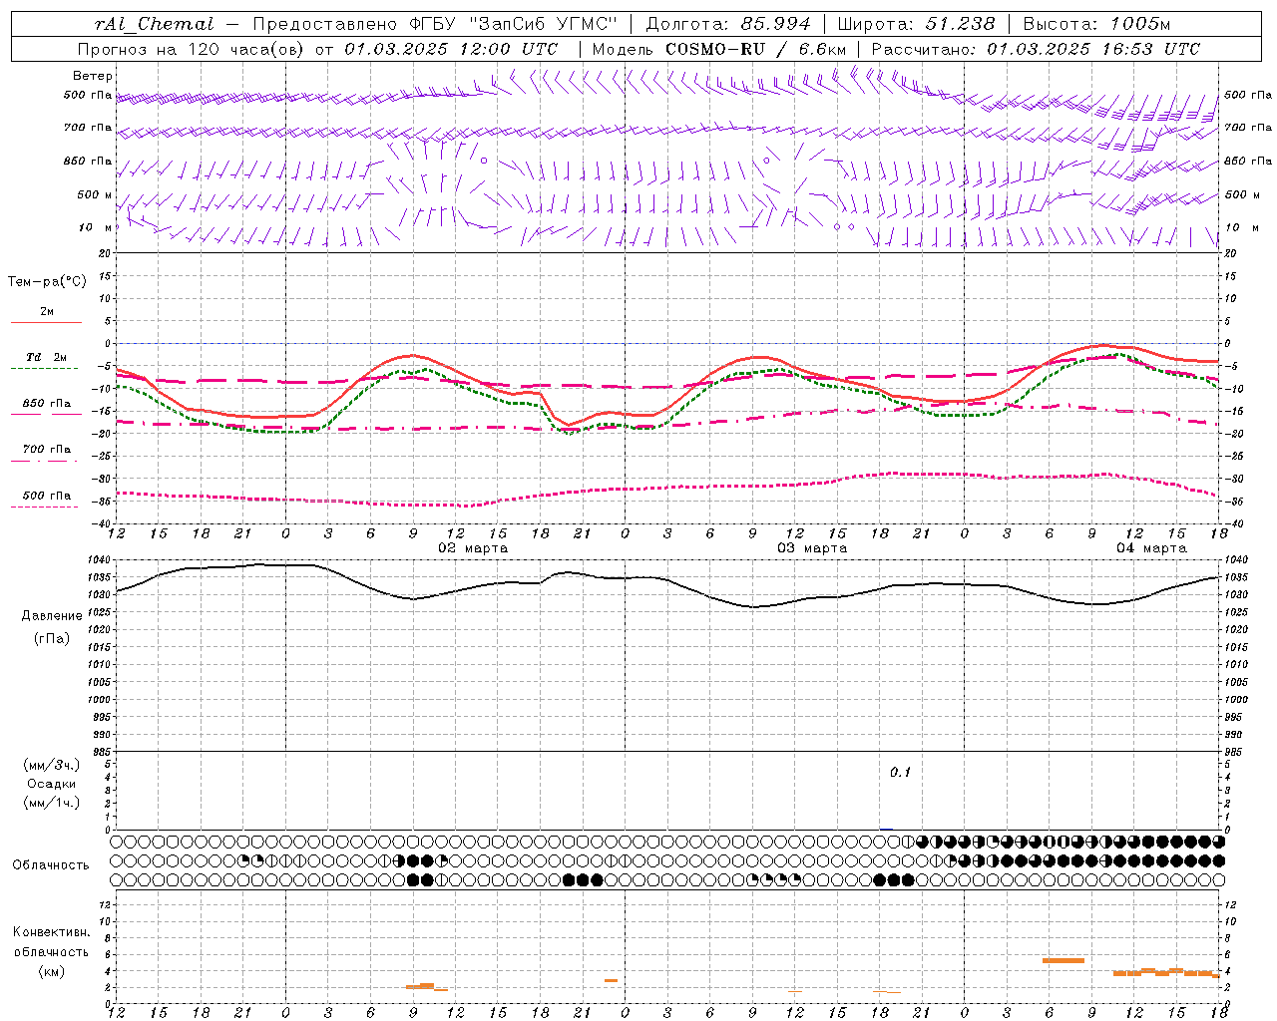This screenshot has height=1021, width=1277.
Task: Click the 'Td 2м' dew point legend entry
Action: (x=46, y=357)
